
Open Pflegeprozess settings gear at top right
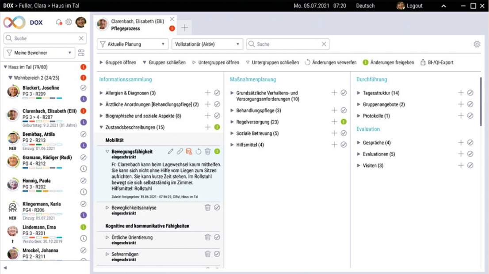pyautogui.click(x=477, y=44)
